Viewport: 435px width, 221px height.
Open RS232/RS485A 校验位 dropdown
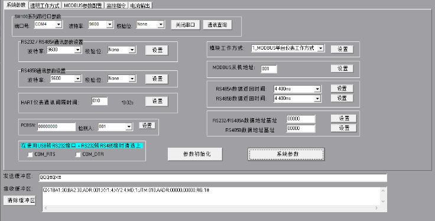(132, 50)
